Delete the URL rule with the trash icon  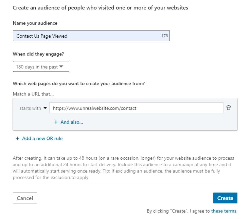pyautogui.click(x=229, y=108)
